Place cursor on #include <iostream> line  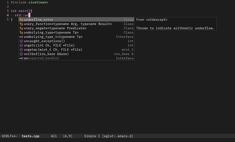[29, 2]
